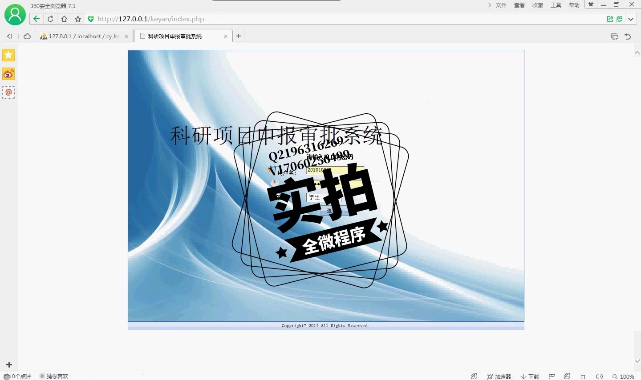Open 下载 downloads in status bar
Screen dimensions: 641x380
(x=530, y=376)
